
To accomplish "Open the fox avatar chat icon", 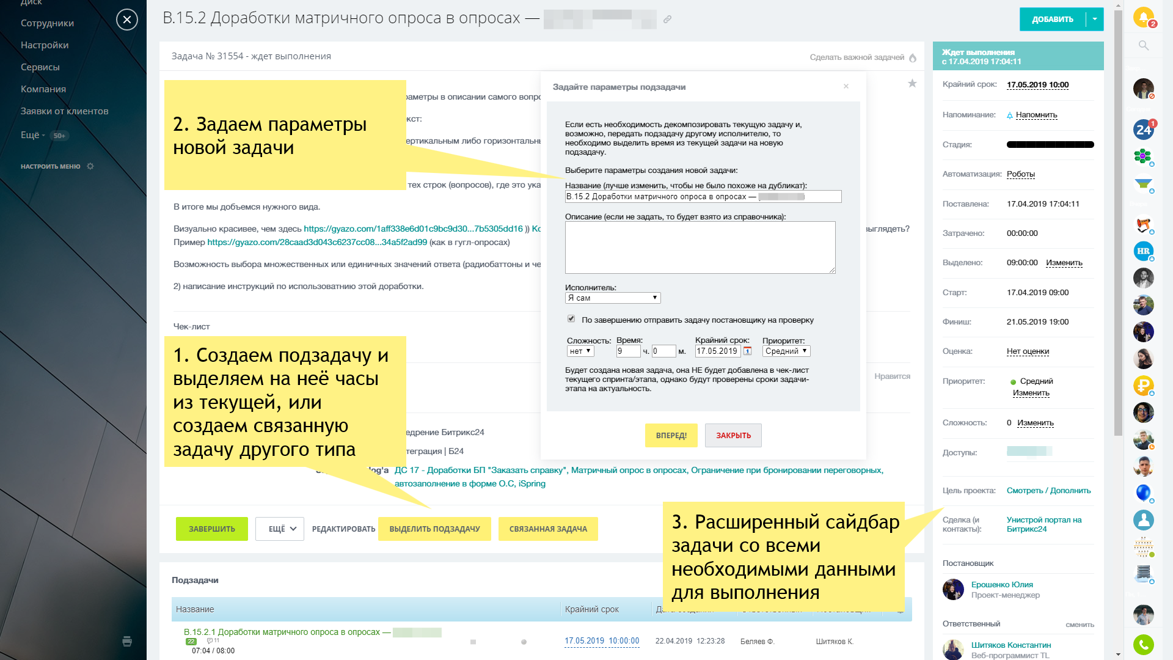I will pos(1143,224).
